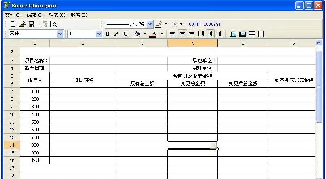Image resolution: width=326 pixels, height=179 pixels.
Task: Toggle bold formatting
Action: pyautogui.click(x=107, y=34)
